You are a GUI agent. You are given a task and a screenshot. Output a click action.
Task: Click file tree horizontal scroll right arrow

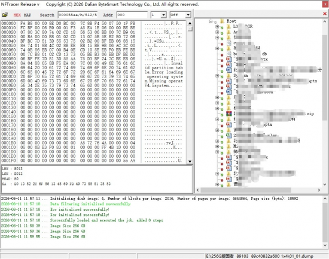(x=319, y=190)
